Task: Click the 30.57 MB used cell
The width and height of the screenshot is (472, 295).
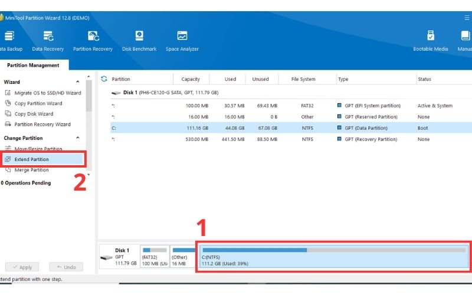Action: click(234, 106)
